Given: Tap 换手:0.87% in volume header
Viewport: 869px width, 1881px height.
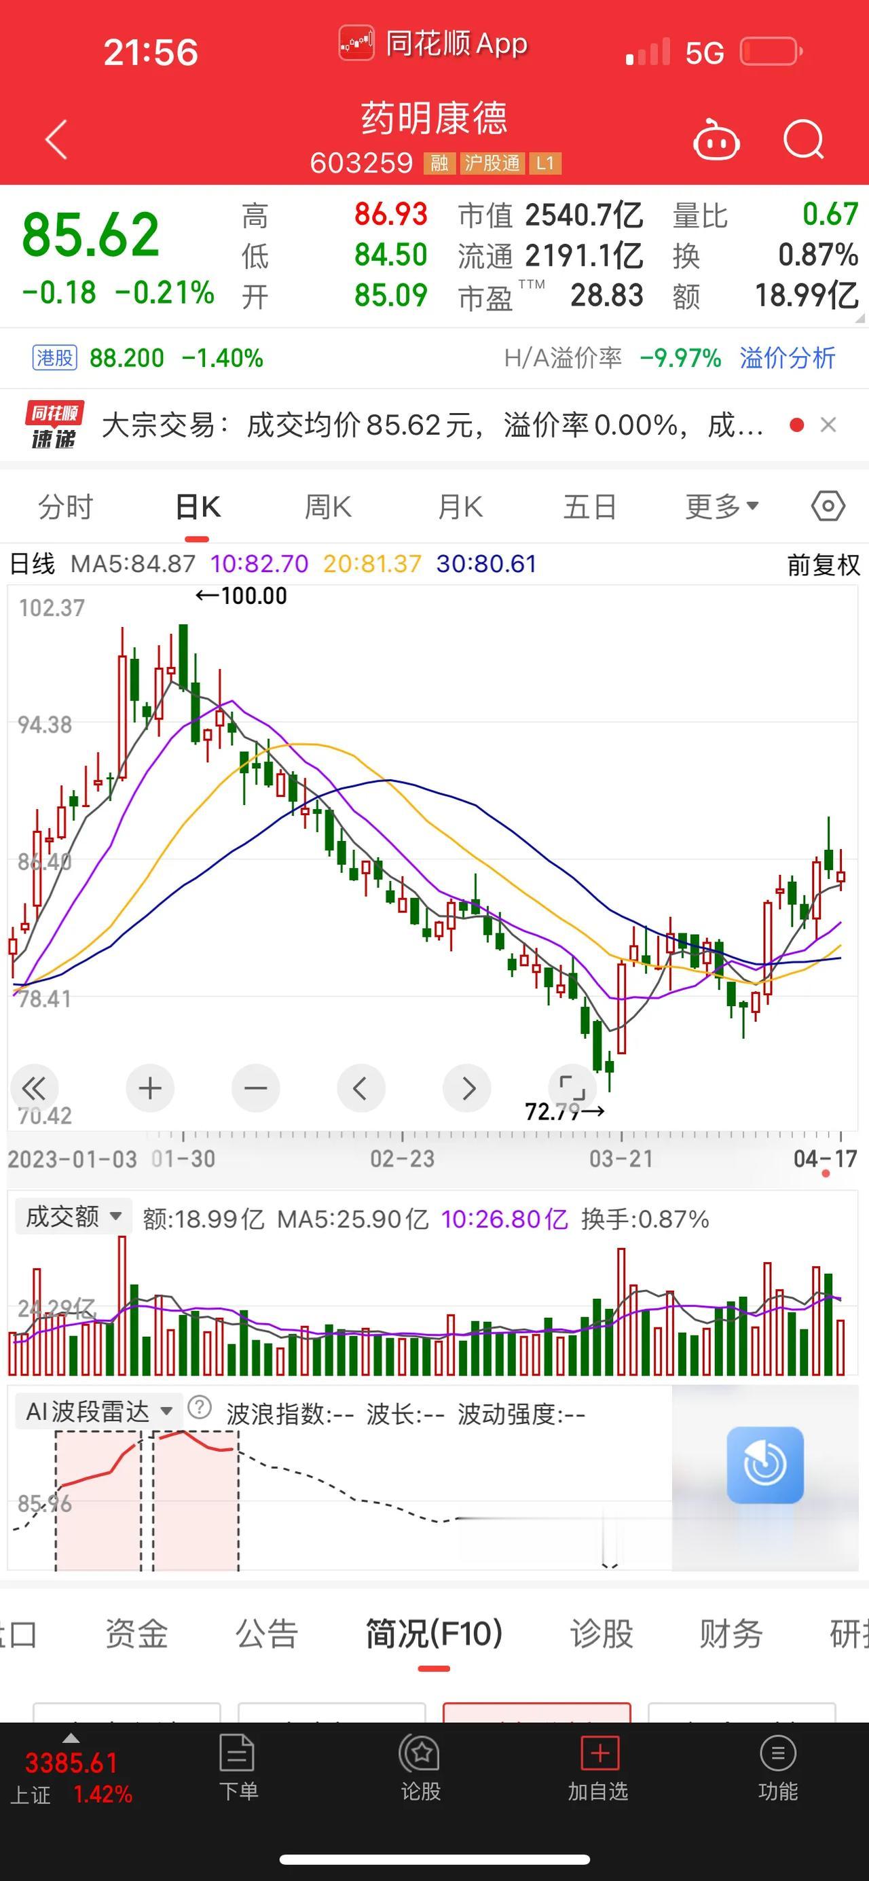Looking at the screenshot, I should 645,1219.
